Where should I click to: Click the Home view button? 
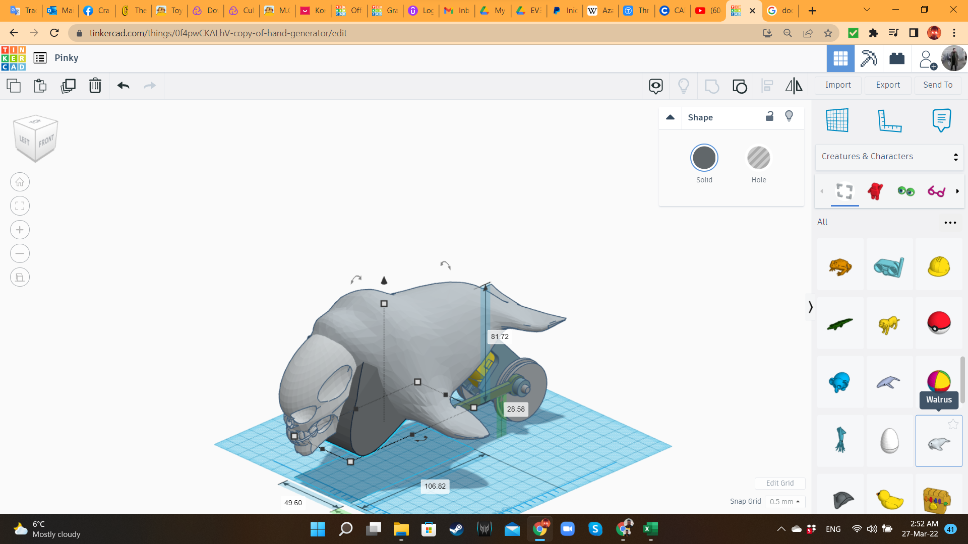coord(20,182)
